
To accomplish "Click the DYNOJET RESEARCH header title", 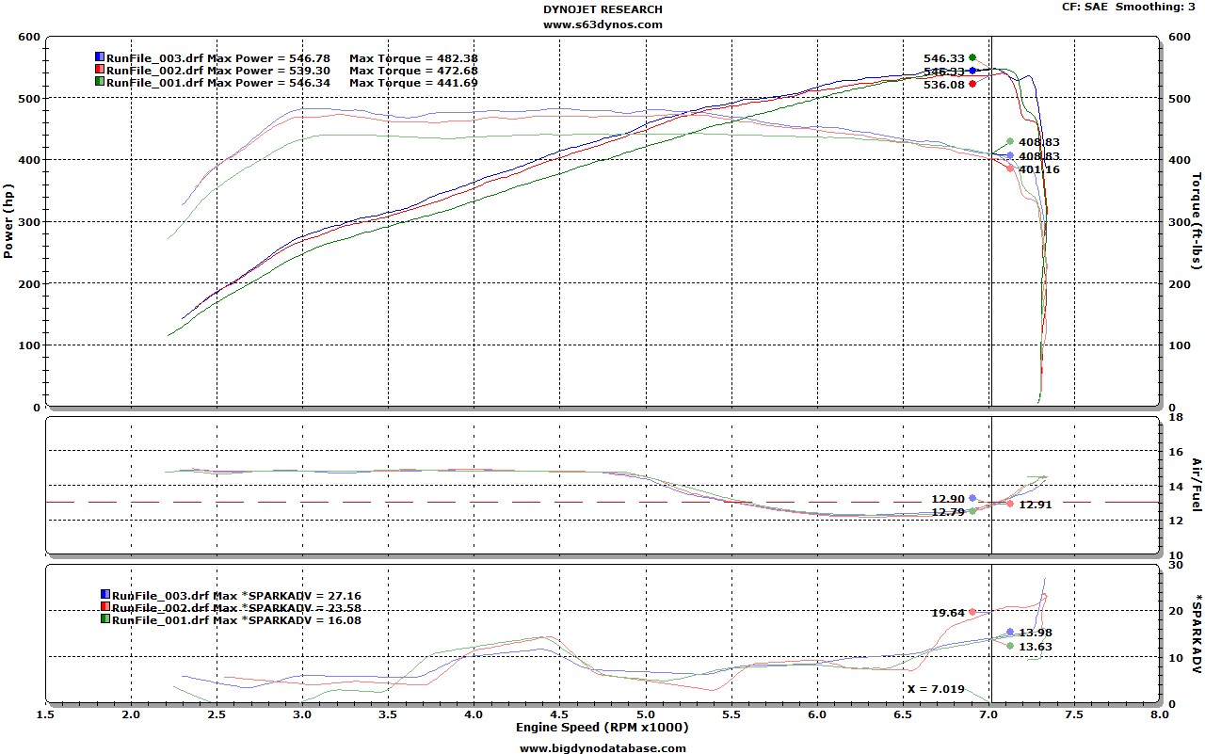I will coord(602,8).
